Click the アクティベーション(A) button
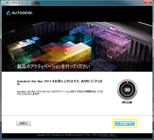Screen dimensions: 154x140 (125, 124)
